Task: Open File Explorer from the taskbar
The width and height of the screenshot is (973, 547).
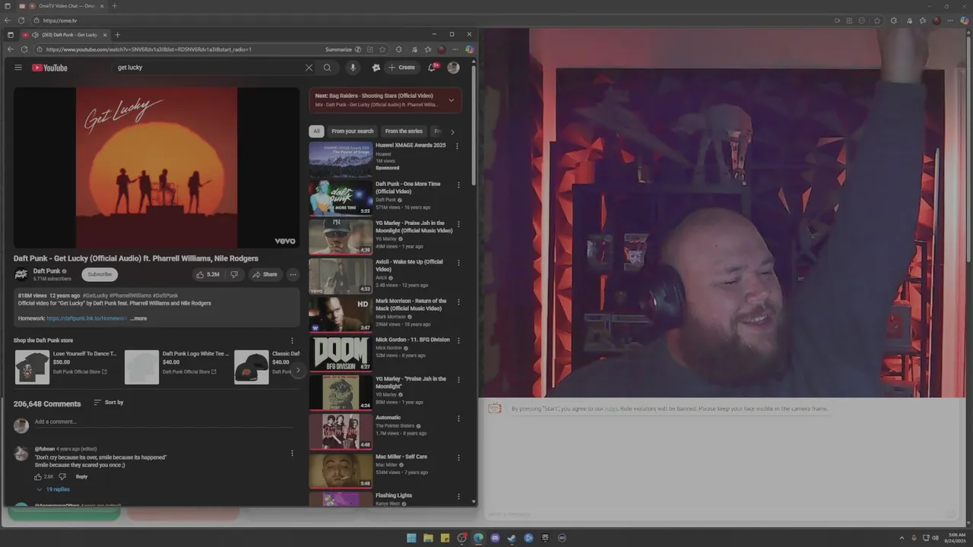Action: [x=428, y=538]
